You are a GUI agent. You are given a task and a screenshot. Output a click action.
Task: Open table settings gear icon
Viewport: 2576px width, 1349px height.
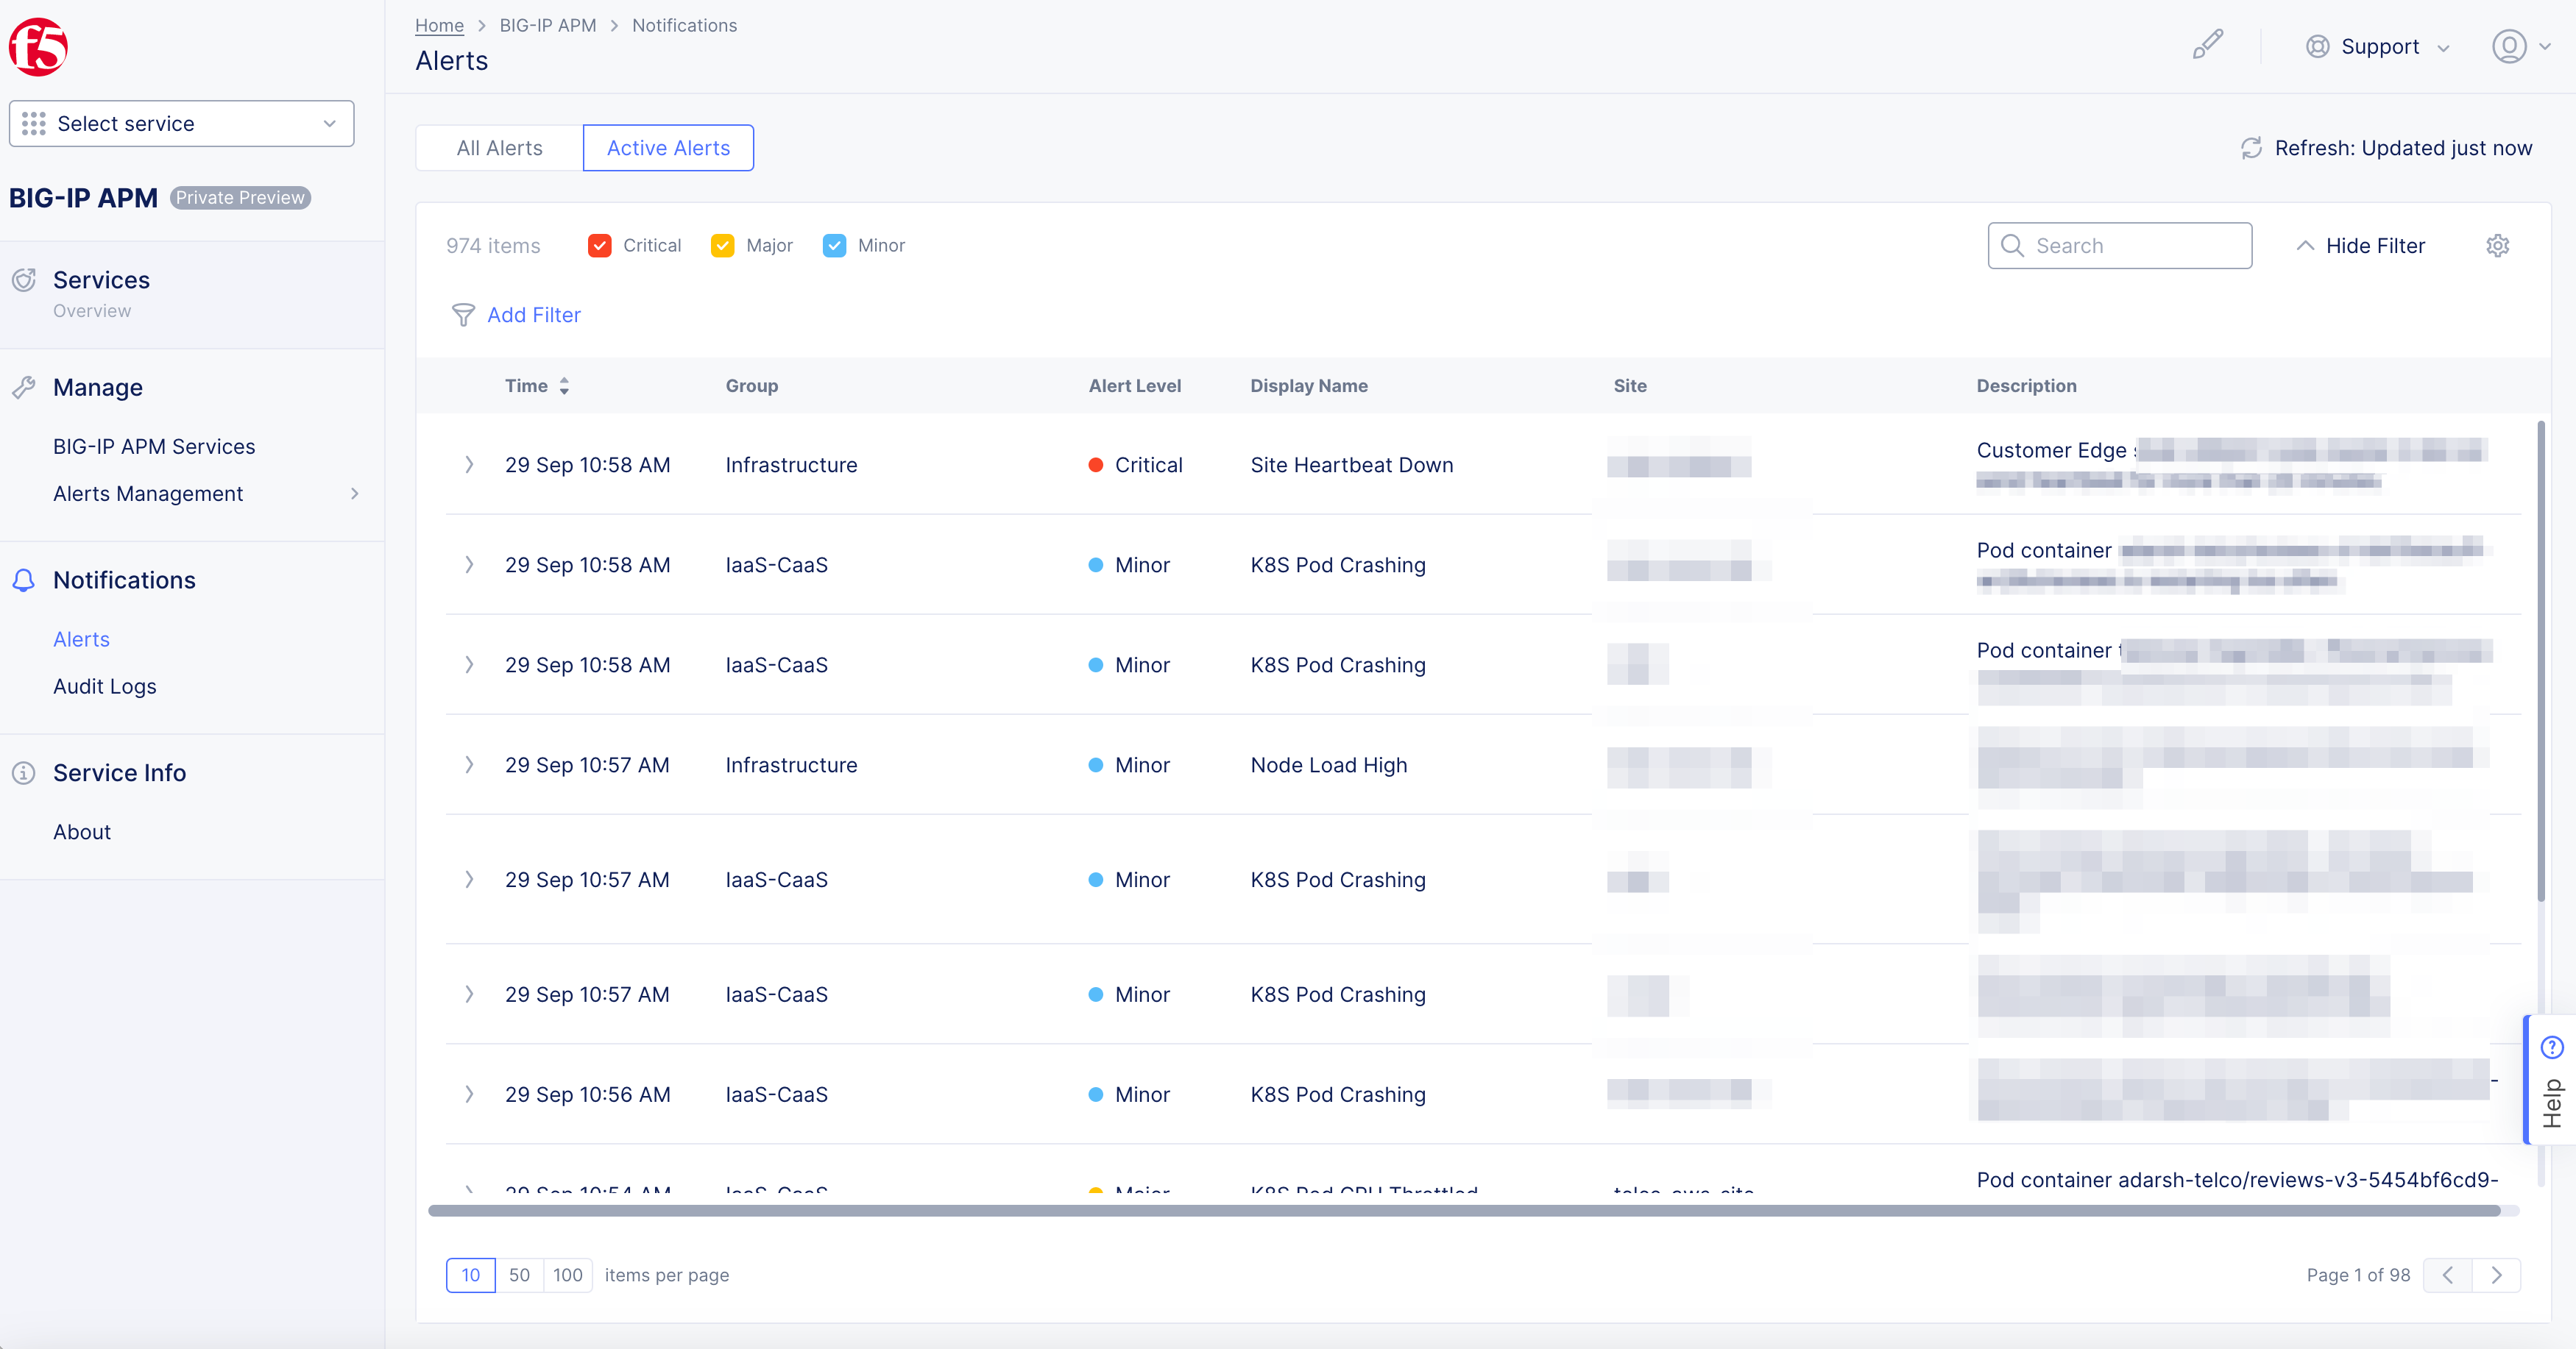click(x=2497, y=246)
